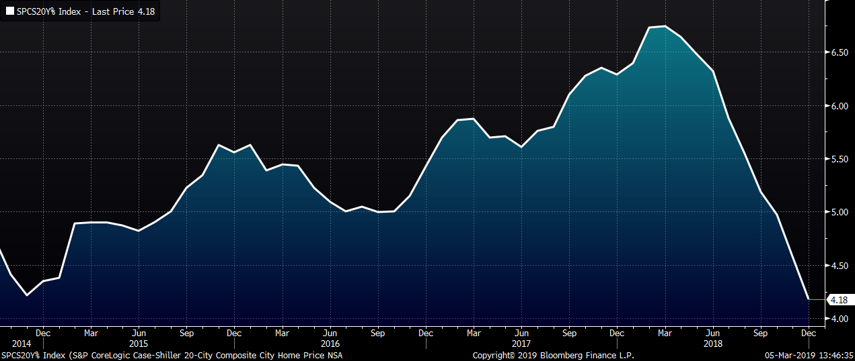Viewport: 855px width, 361px height.
Task: Select the 2015 year label on the time axis
Action: [x=138, y=344]
